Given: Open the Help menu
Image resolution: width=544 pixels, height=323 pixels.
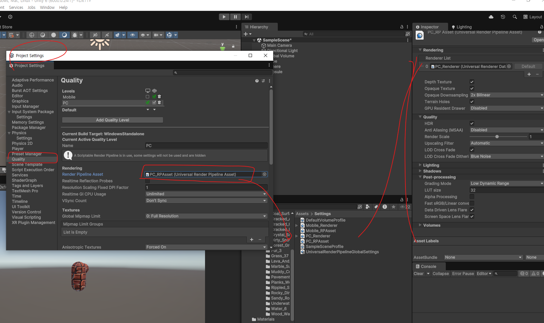Looking at the screenshot, I should pyautogui.click(x=63, y=7).
